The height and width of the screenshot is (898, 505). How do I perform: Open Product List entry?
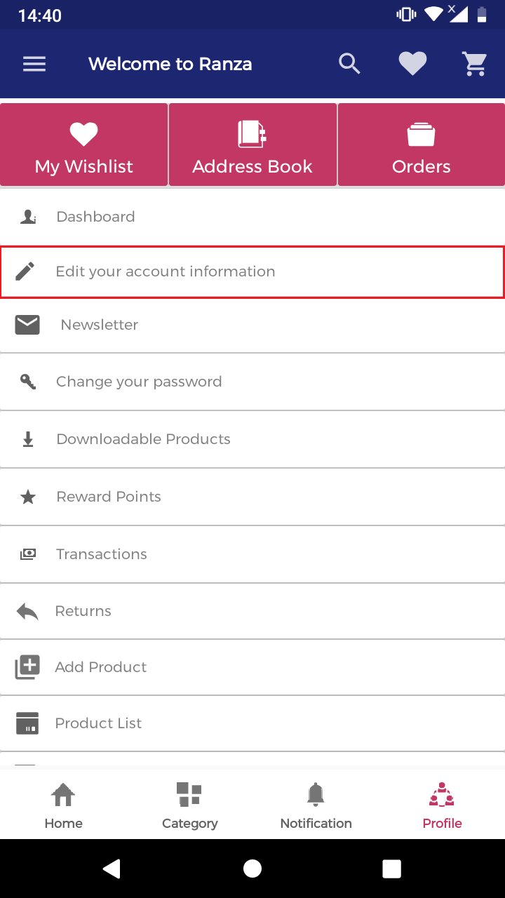(x=252, y=723)
